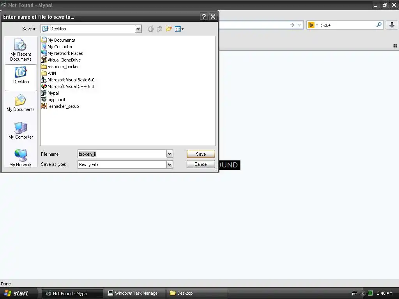Select the resource_hacker folder
Image resolution: width=399 pixels, height=299 pixels.
pos(60,66)
